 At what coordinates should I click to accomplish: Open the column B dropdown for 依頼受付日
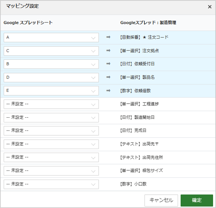51,64
